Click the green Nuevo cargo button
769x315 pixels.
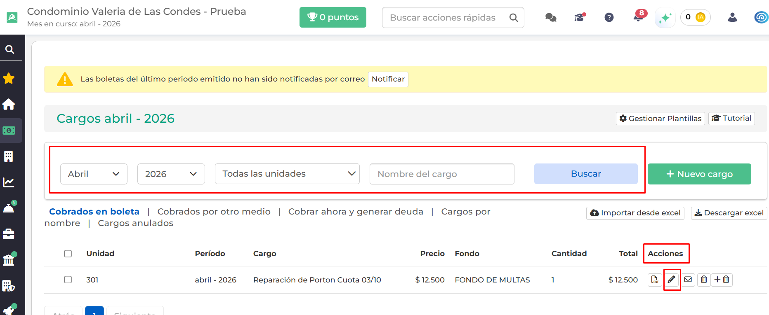coord(699,174)
